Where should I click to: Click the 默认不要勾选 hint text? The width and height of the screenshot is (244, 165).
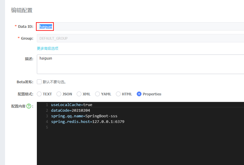(x=54, y=82)
